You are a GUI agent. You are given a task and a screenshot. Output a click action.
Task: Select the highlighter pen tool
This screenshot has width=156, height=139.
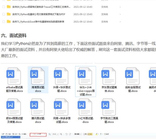click(x=96, y=134)
